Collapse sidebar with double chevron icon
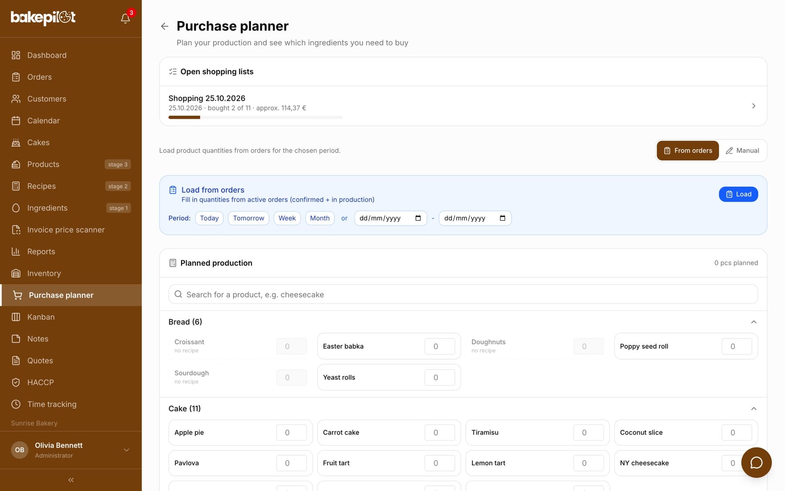This screenshot has height=491, width=785. tap(71, 480)
